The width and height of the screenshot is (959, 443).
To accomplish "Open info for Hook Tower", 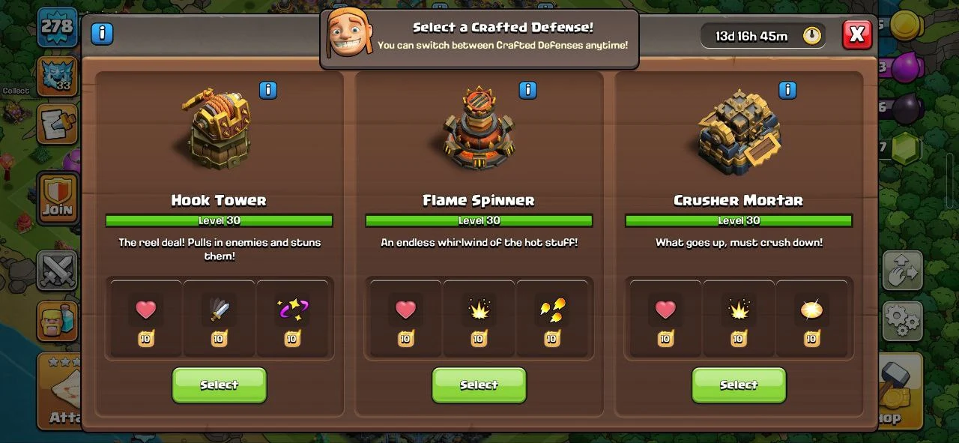I will point(268,91).
